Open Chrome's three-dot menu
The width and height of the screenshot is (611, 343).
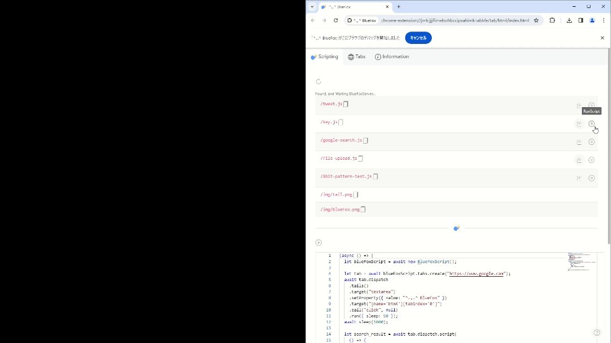pos(604,20)
